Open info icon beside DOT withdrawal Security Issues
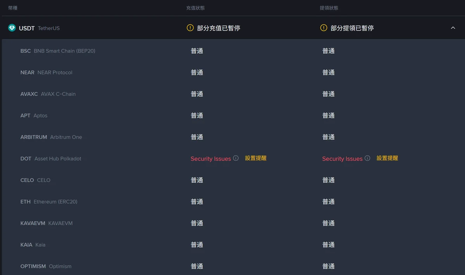 pyautogui.click(x=367, y=158)
